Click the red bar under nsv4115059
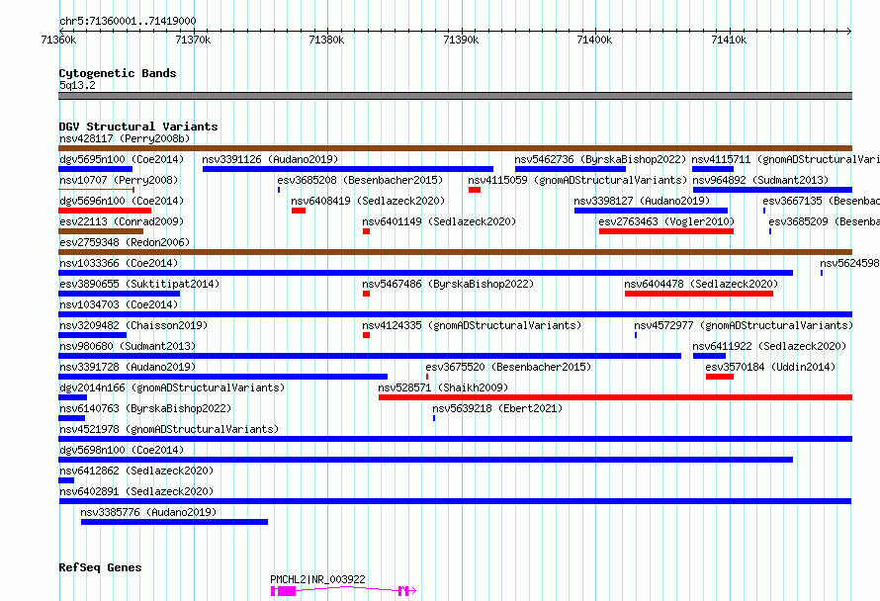The height and width of the screenshot is (601, 880). [475, 190]
